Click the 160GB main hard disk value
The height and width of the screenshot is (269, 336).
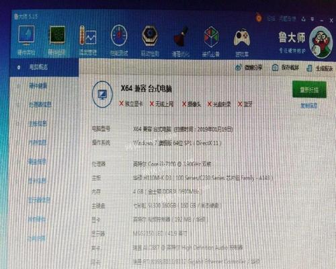pos(177,205)
